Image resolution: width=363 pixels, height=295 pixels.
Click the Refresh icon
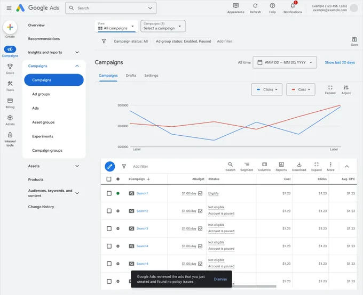pos(255,6)
